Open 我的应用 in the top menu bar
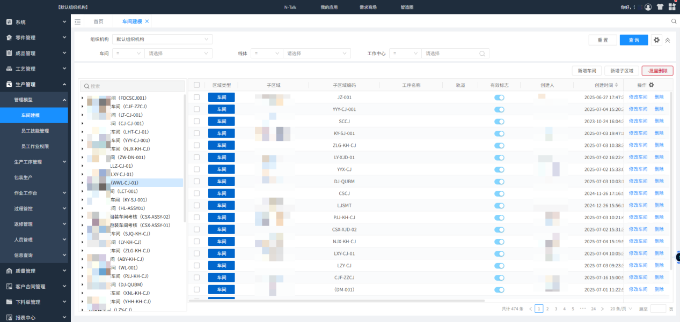Viewport: 680px width, 322px height. pos(329,7)
